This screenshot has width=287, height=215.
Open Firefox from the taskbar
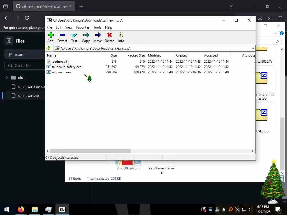click(x=21, y=209)
